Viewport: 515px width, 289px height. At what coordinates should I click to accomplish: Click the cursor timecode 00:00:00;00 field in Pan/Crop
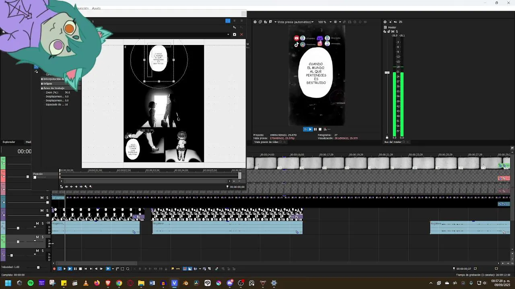click(x=237, y=187)
